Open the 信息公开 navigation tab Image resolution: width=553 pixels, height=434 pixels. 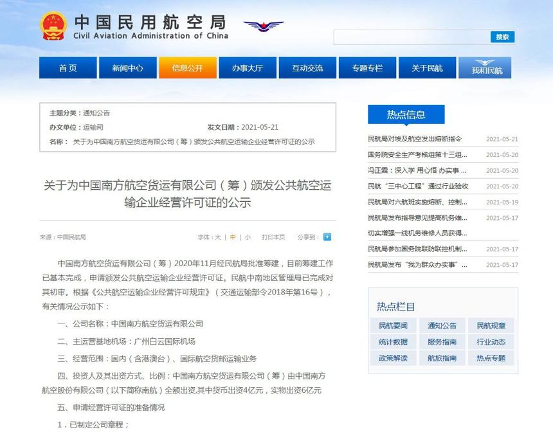188,68
